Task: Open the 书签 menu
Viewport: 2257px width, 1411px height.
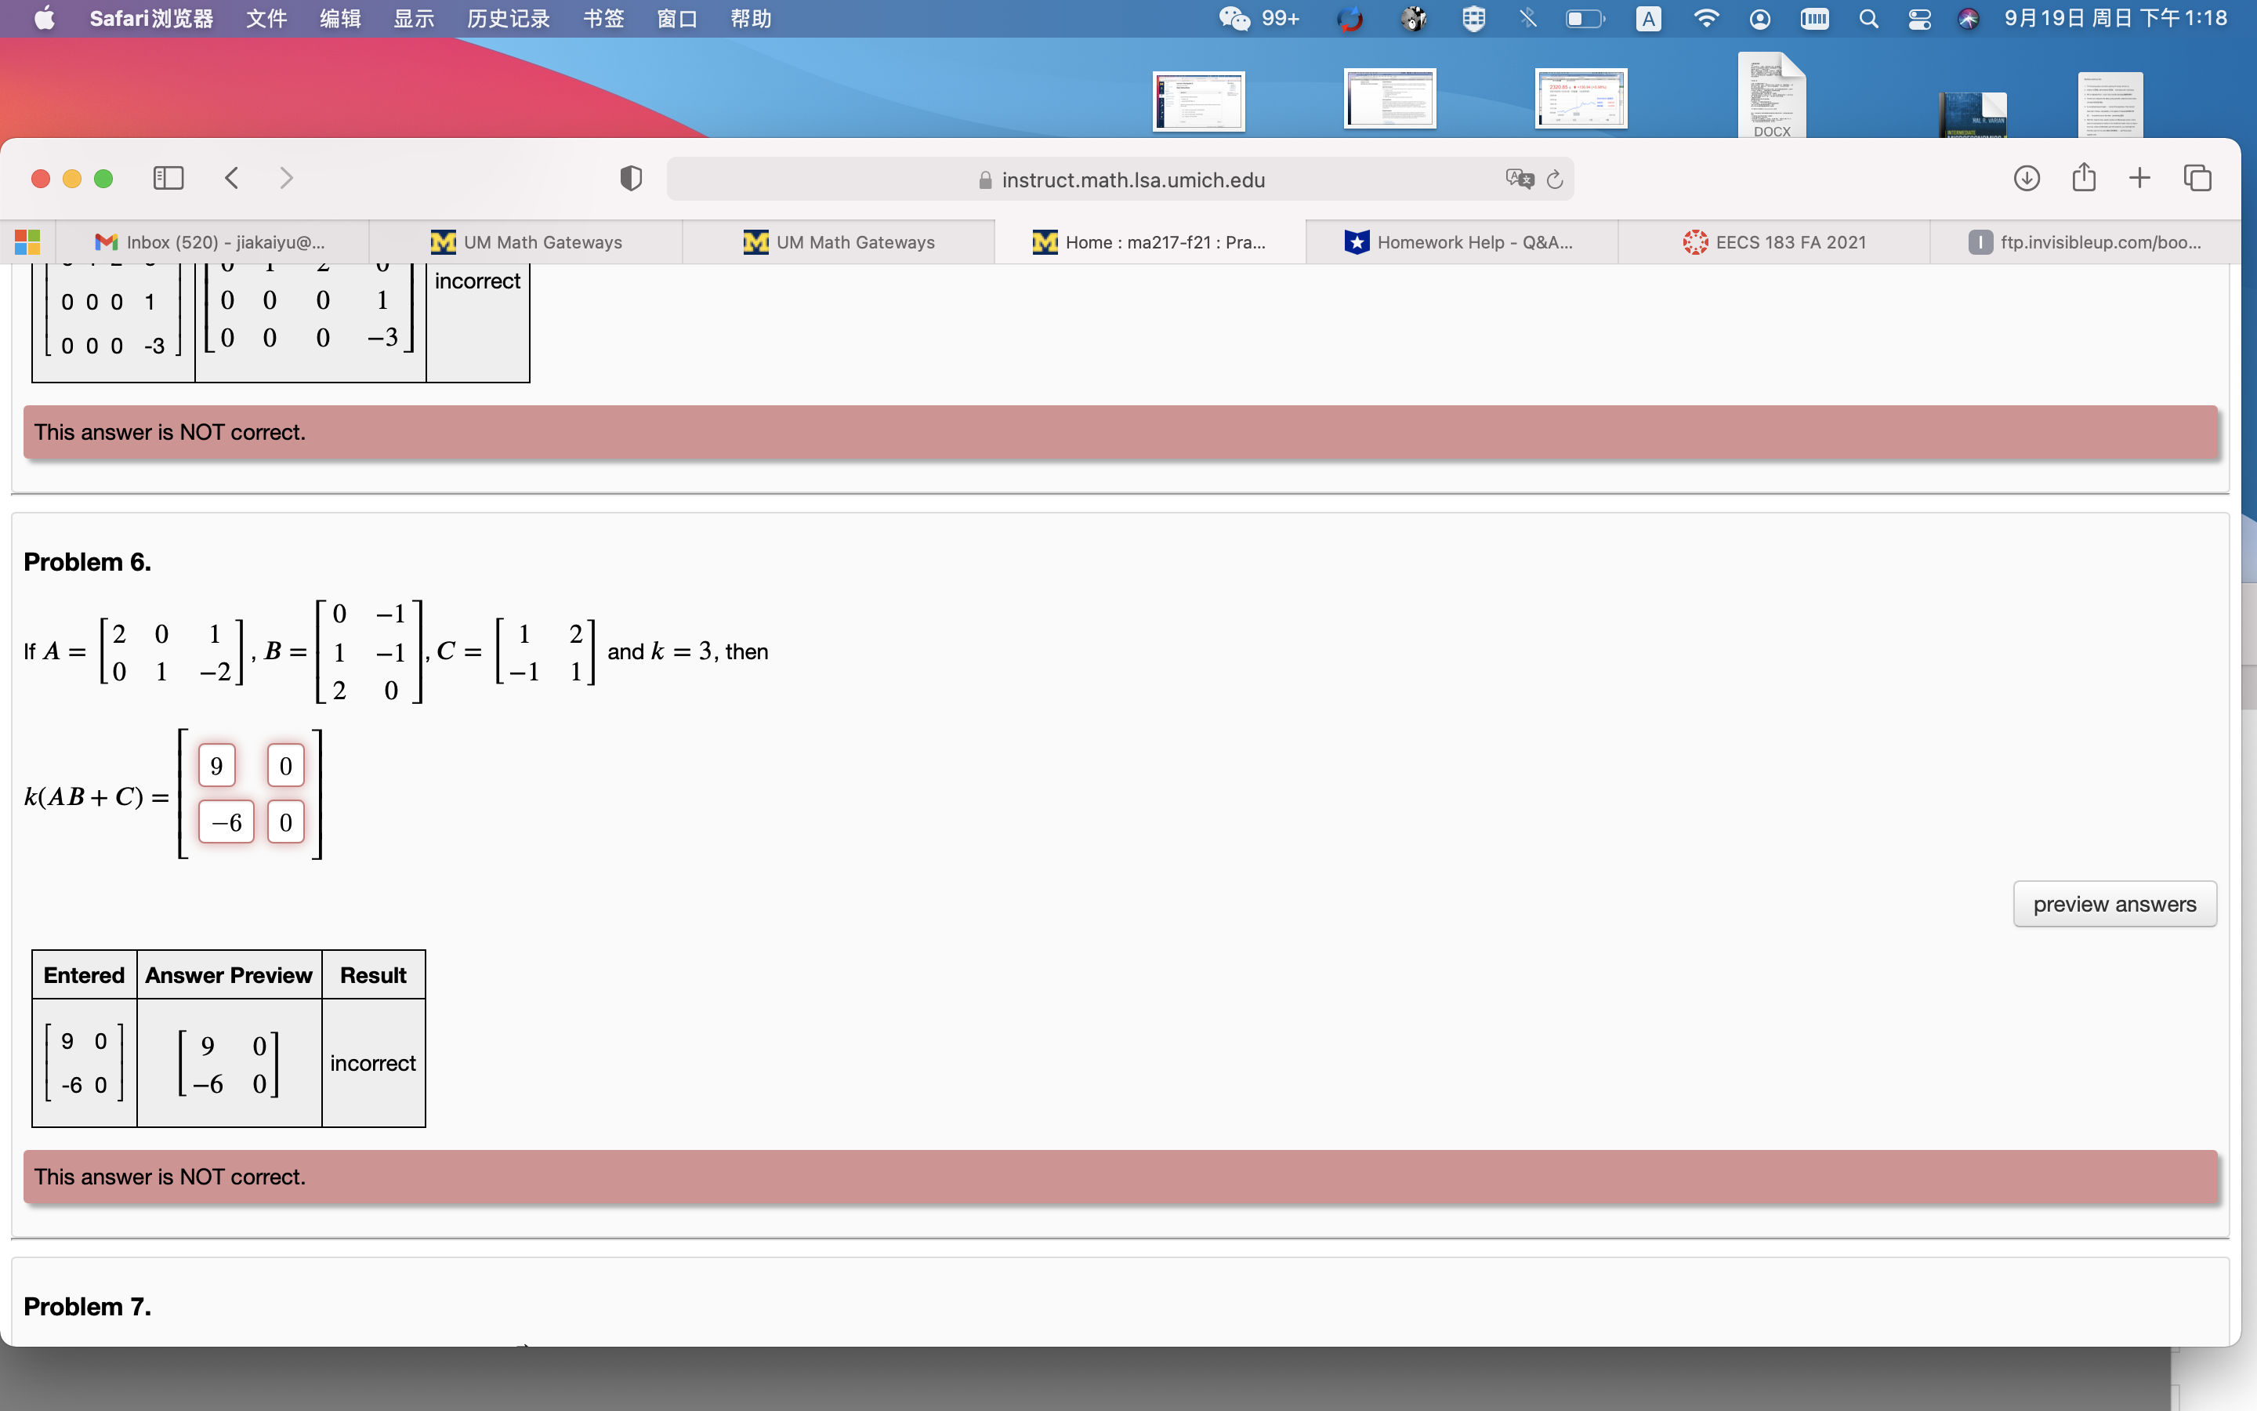Action: pos(603,19)
